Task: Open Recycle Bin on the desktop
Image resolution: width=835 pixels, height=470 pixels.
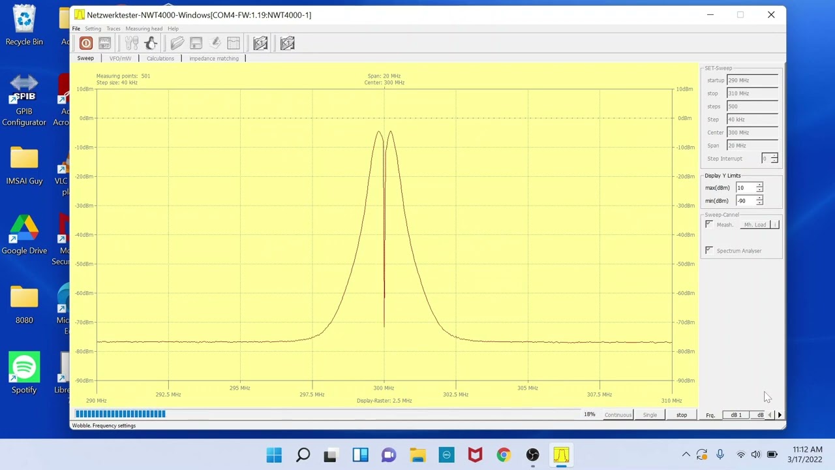Action: (x=24, y=26)
